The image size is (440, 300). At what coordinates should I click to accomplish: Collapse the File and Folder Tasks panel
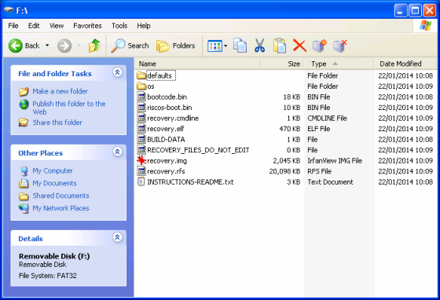(x=117, y=72)
